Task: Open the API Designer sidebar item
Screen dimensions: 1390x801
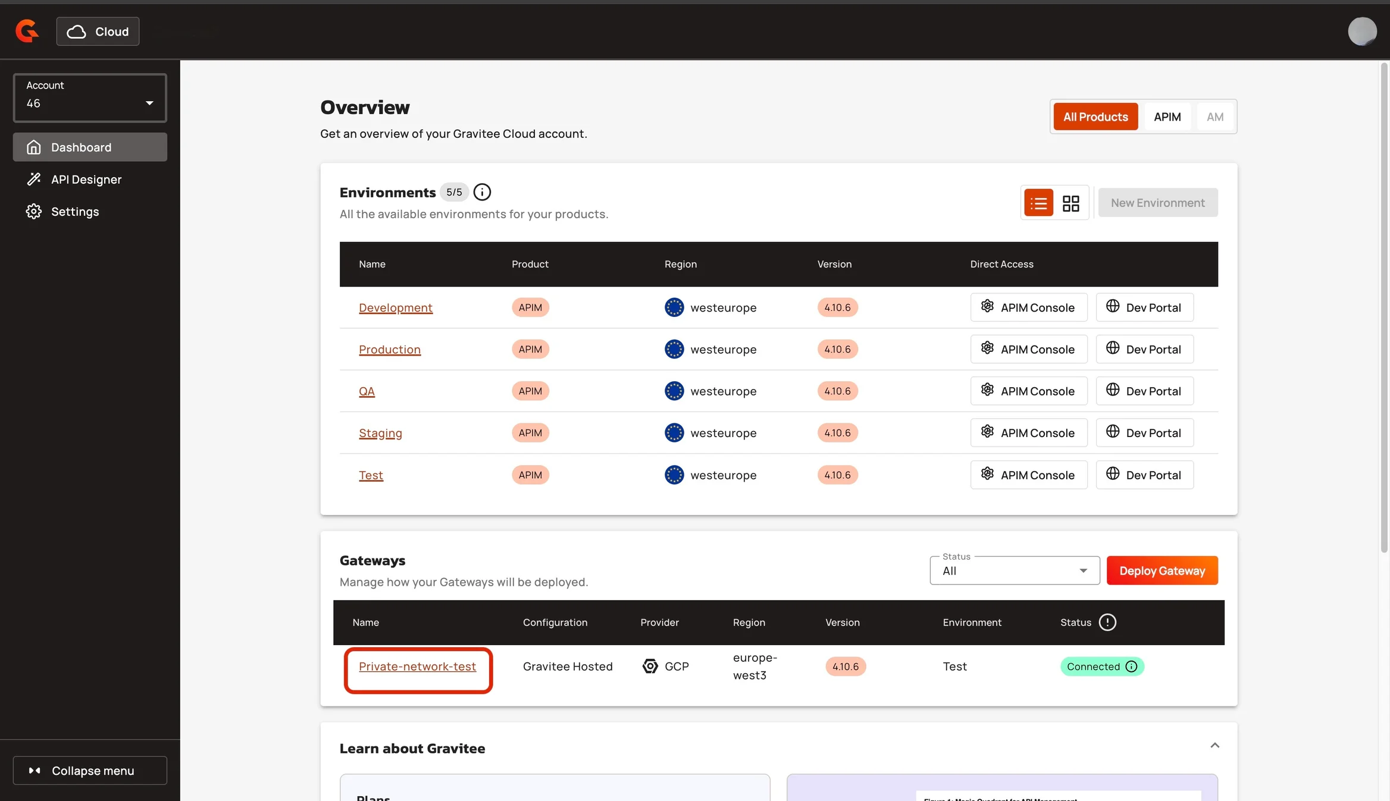Action: 86,179
